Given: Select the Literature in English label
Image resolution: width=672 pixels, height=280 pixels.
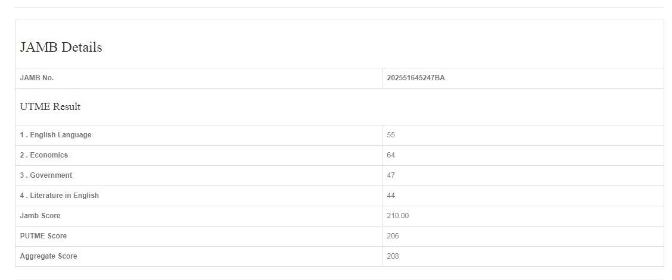Looking at the screenshot, I should coord(60,196).
